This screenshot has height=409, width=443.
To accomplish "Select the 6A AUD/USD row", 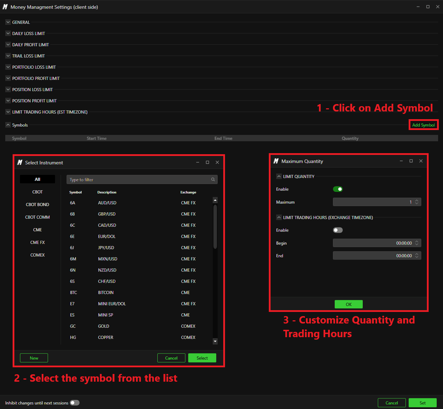I will point(139,203).
